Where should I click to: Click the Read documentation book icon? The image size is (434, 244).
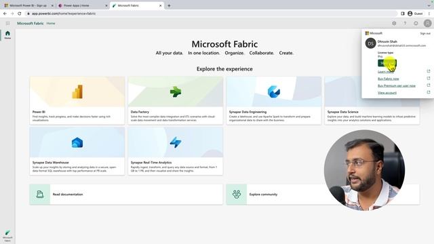(40, 195)
